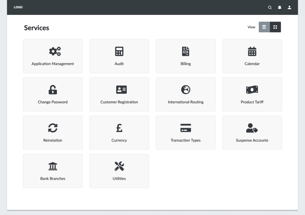This screenshot has height=215, width=305.
Task: Click the International Routing globe icon
Action: (x=186, y=90)
